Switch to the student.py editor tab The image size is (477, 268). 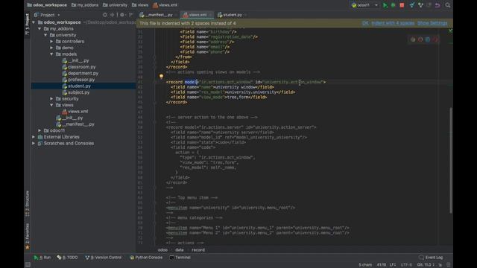233,15
